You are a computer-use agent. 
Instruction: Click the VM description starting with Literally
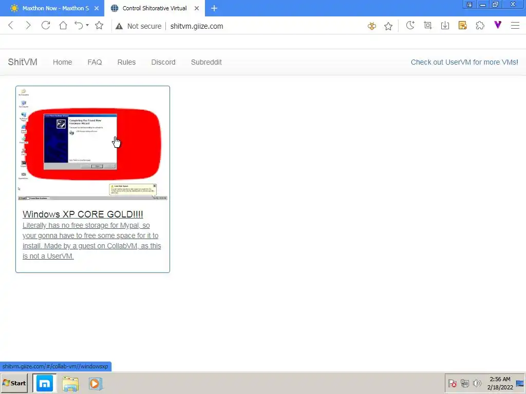pos(91,241)
